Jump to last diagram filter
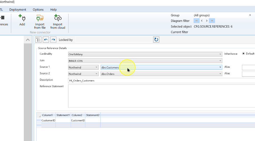This screenshot has width=255, height=141. point(212,21)
